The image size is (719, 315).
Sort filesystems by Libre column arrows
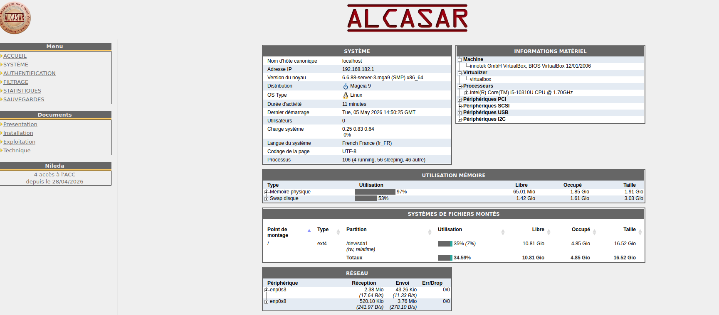click(x=549, y=232)
